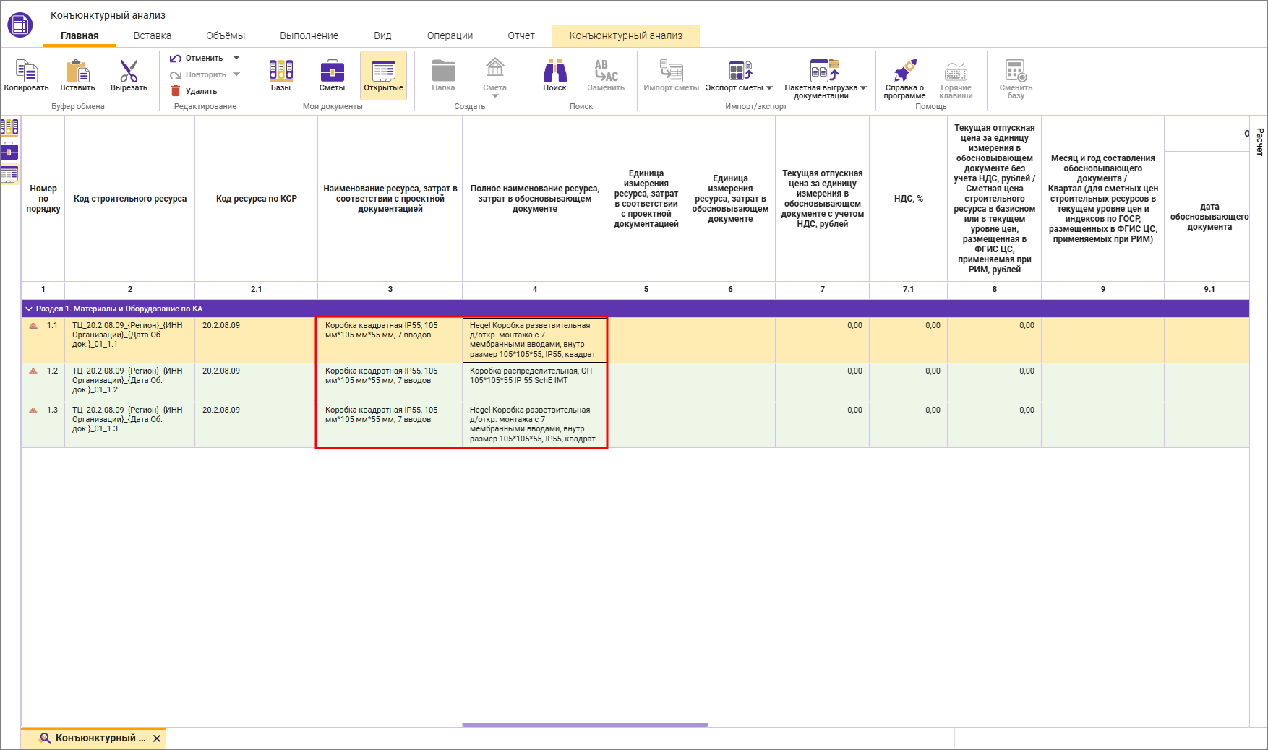Open the Report ribbon tab

[521, 35]
